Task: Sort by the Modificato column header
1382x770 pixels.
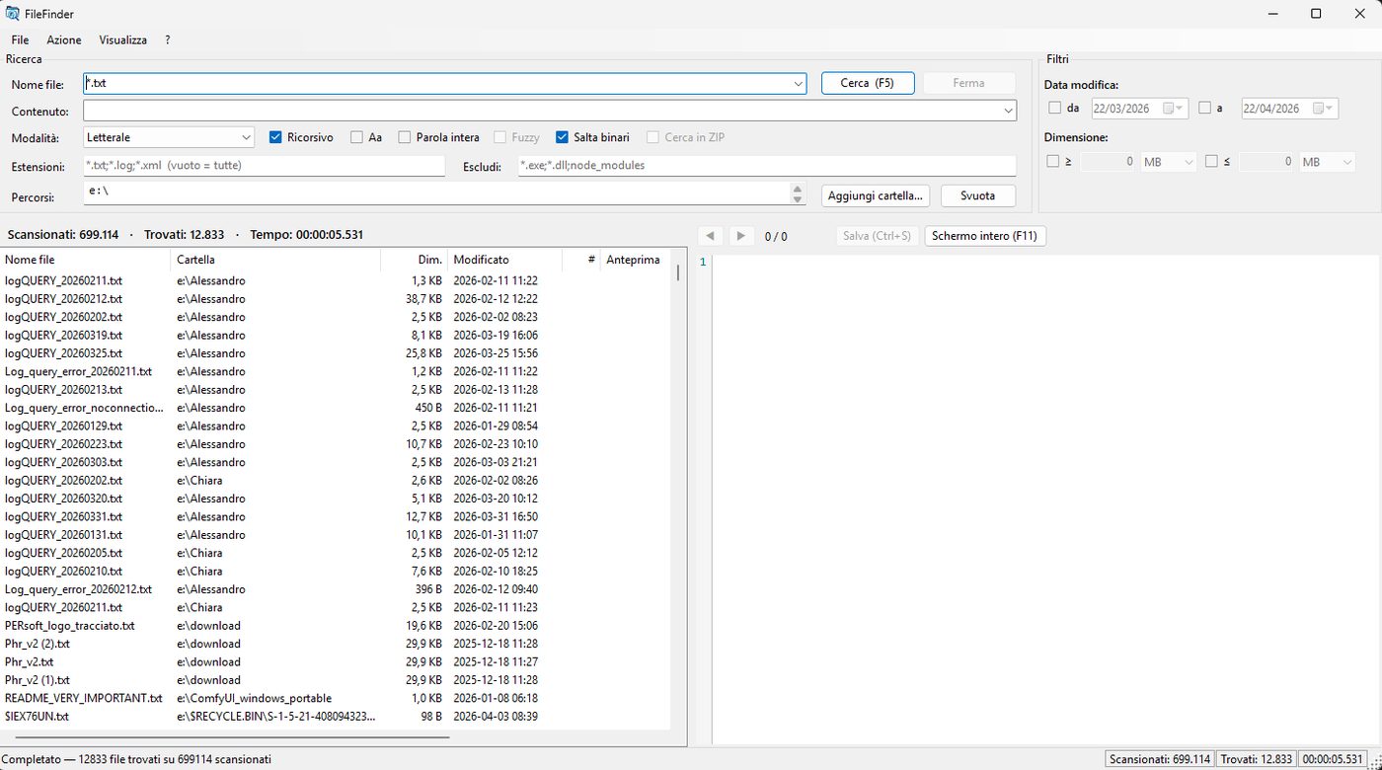Action: (504, 260)
